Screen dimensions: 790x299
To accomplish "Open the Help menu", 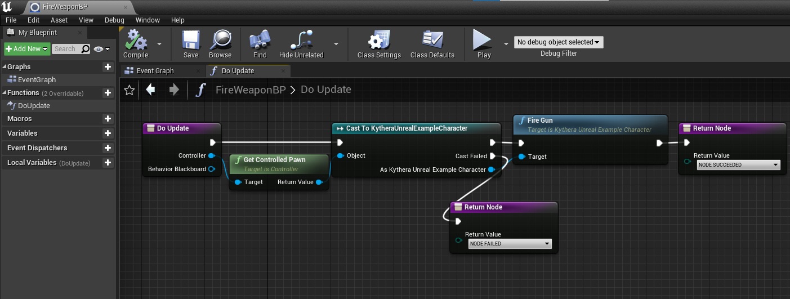I will 178,20.
